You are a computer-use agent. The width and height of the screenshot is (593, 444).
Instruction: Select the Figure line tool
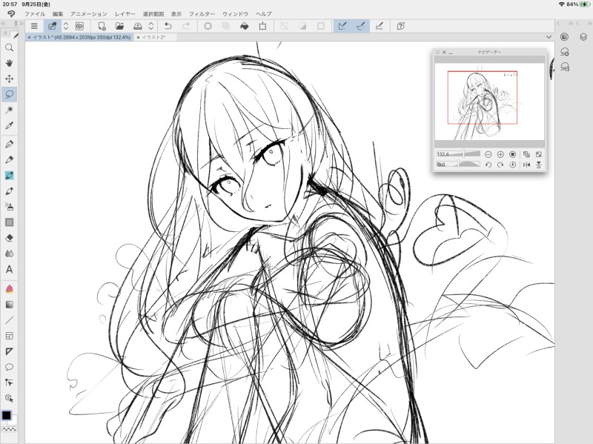10,320
